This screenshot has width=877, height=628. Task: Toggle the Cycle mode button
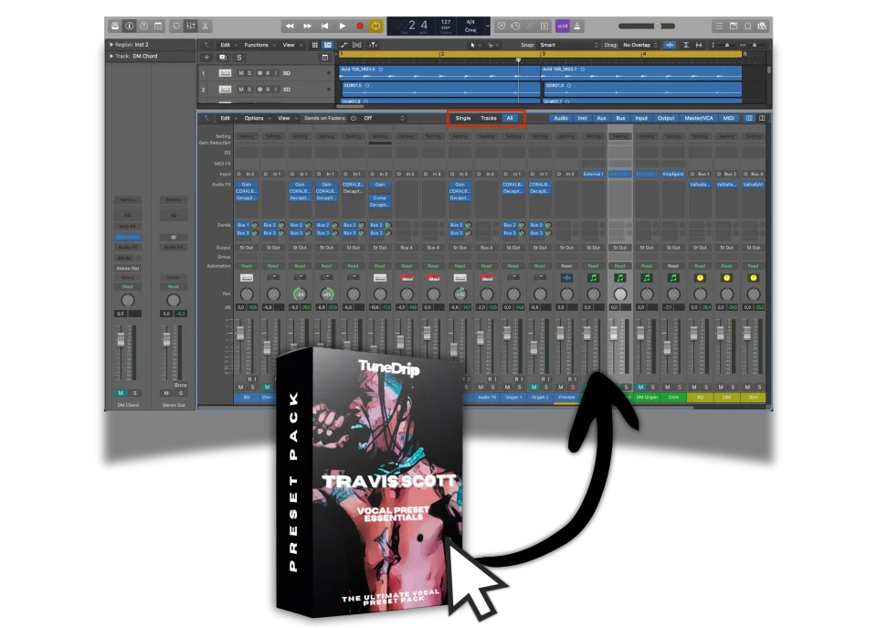tap(375, 26)
